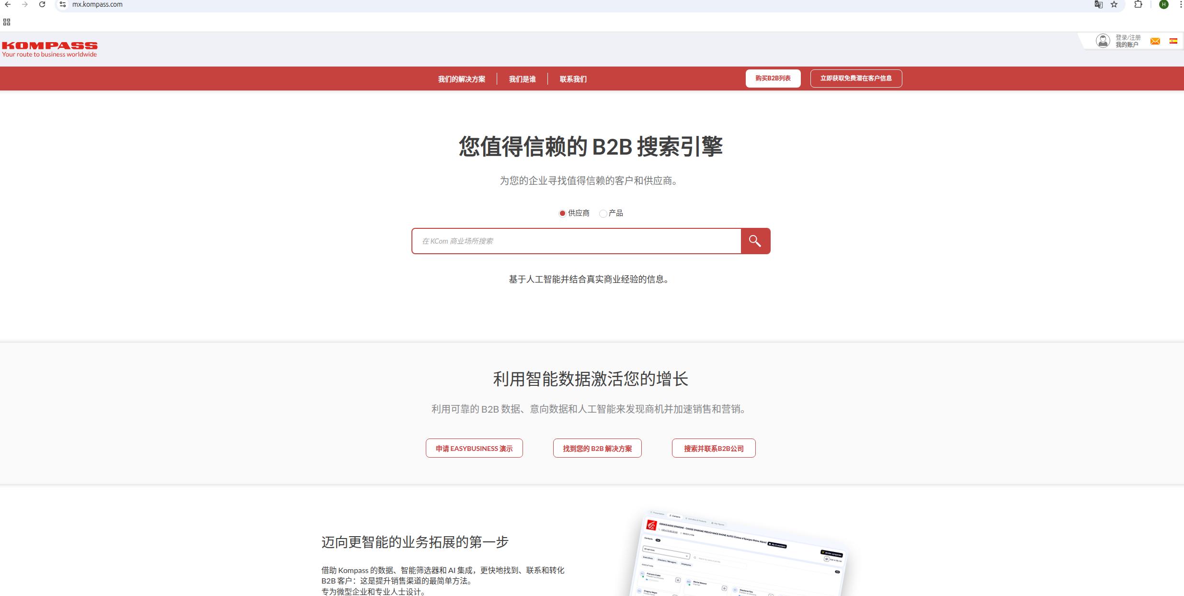This screenshot has width=1184, height=596.
Task: View site information for mx.kompass.com
Action: (x=63, y=4)
